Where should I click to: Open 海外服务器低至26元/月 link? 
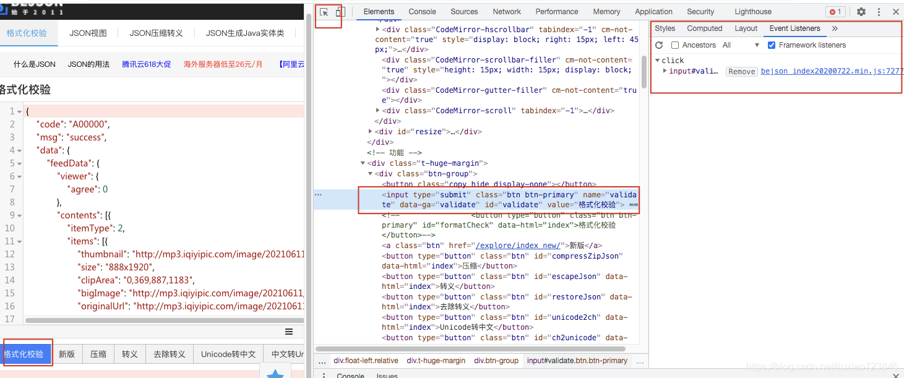[223, 64]
